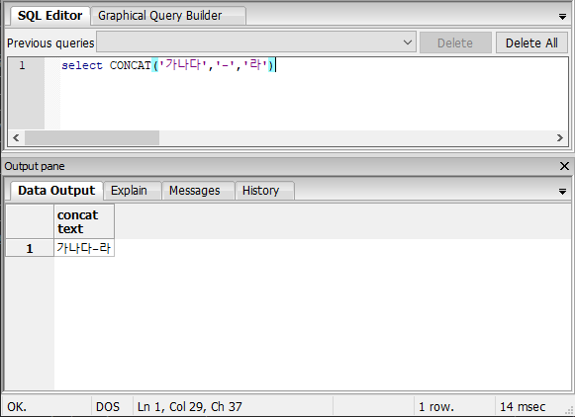Close the Output pane

pos(565,166)
